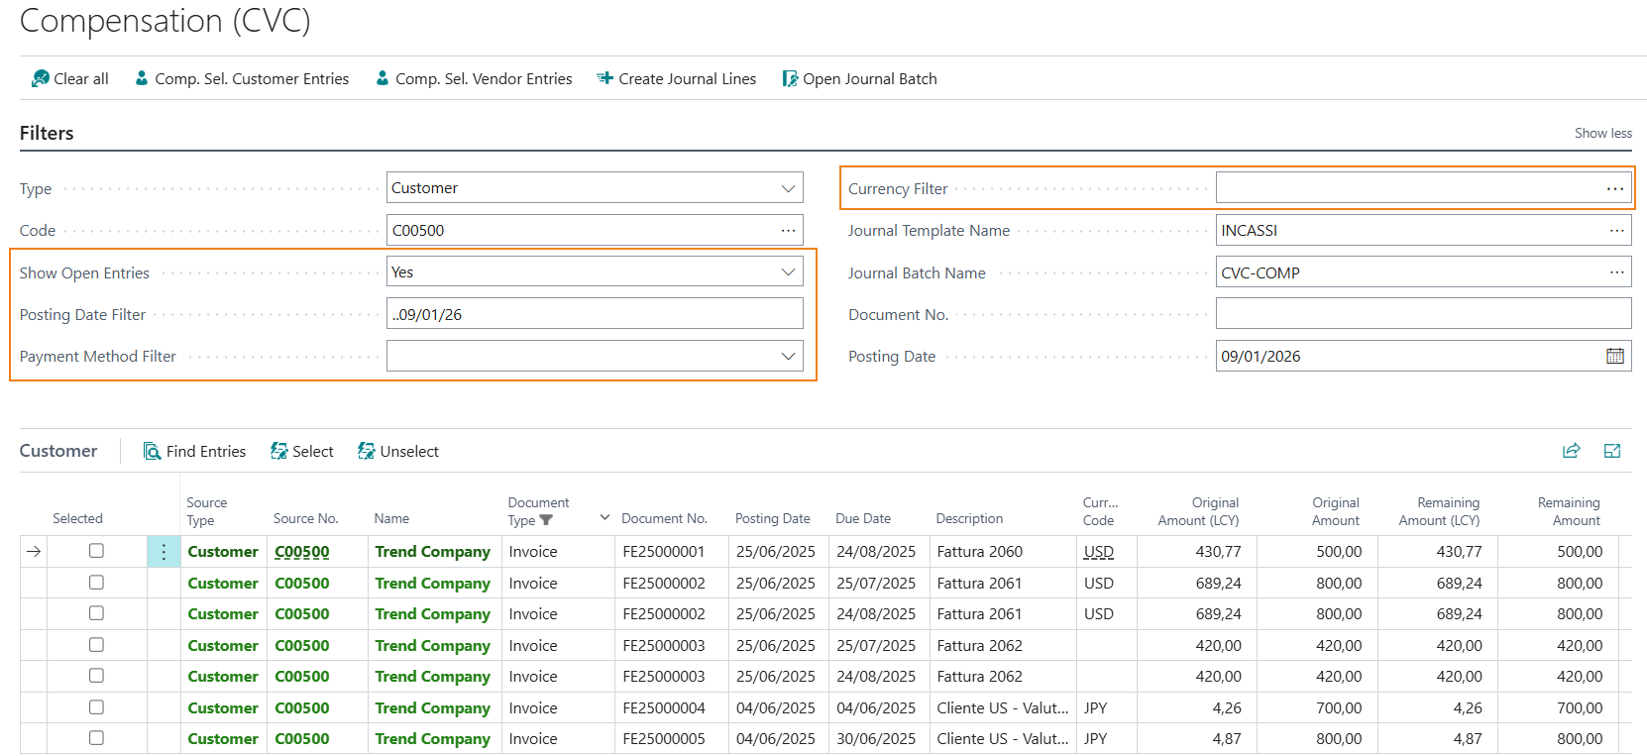Tick the checkbox for invoice FE25000004
The image size is (1647, 756).
tap(96, 707)
